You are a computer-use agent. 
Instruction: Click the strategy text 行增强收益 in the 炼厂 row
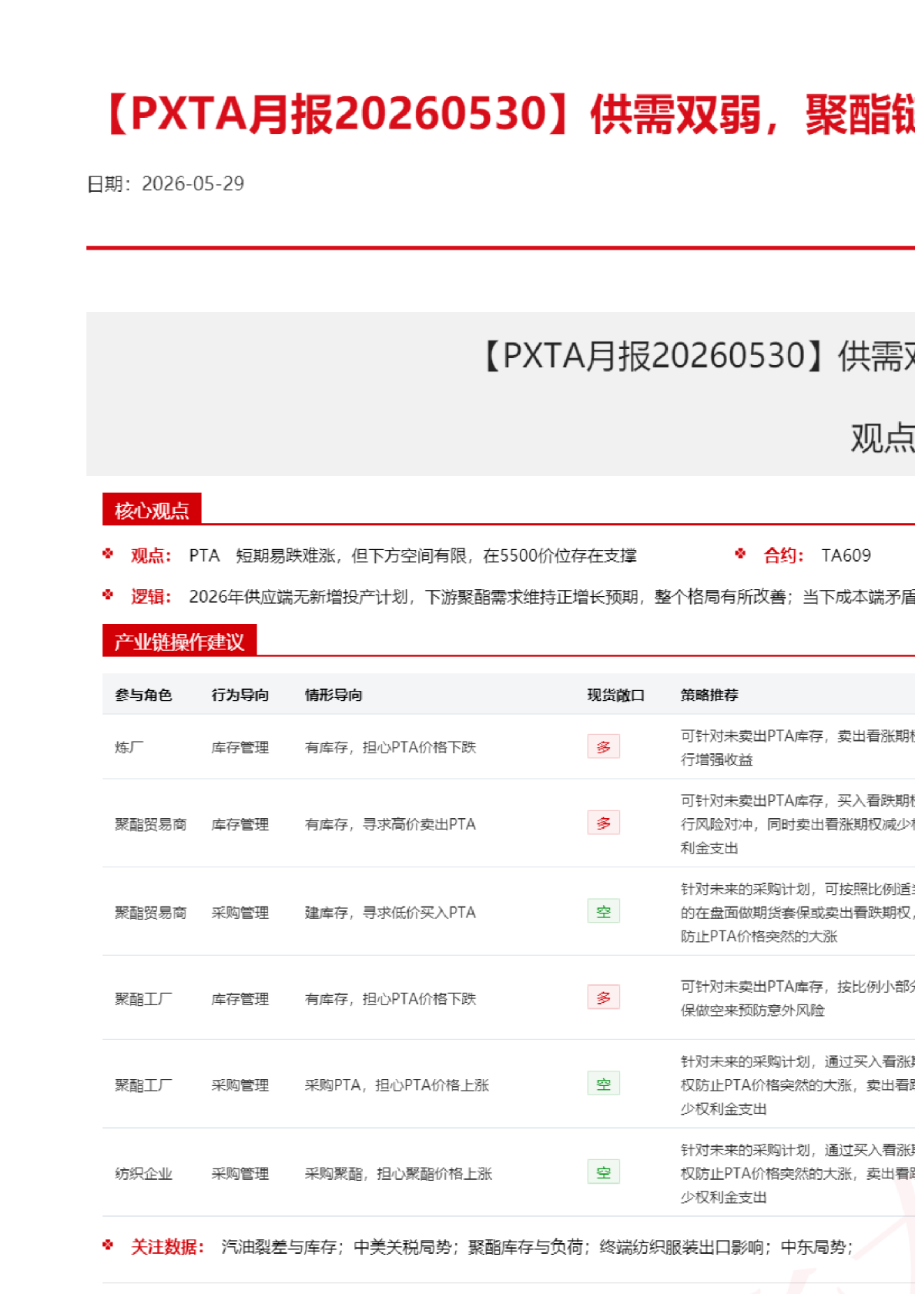(717, 759)
